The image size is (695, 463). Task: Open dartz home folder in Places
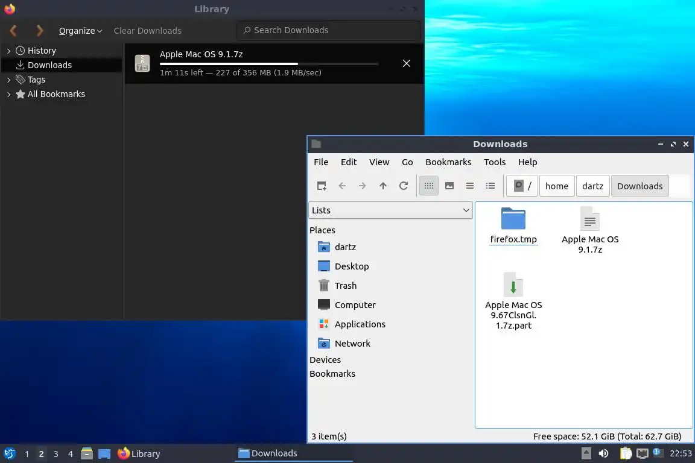click(337, 247)
